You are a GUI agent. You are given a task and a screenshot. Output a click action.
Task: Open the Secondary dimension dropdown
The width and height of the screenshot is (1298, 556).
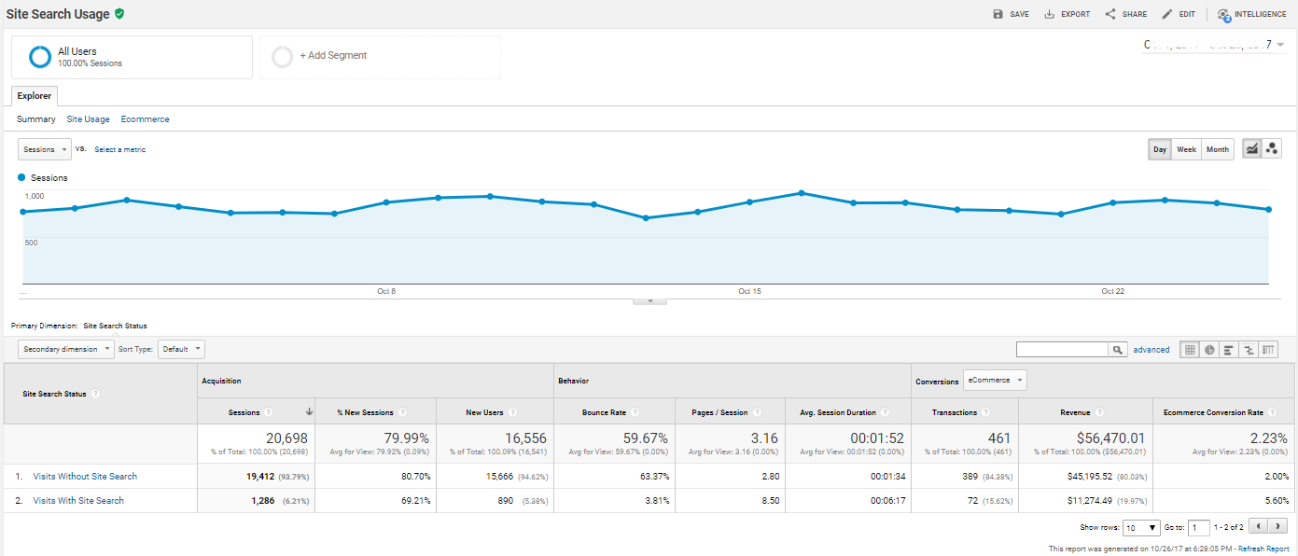pos(65,348)
